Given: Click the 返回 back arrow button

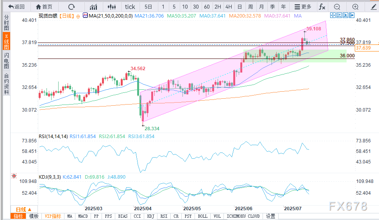Looking at the screenshot, I should pos(16,7).
